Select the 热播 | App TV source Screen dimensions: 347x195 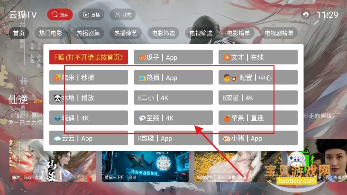[173, 77]
